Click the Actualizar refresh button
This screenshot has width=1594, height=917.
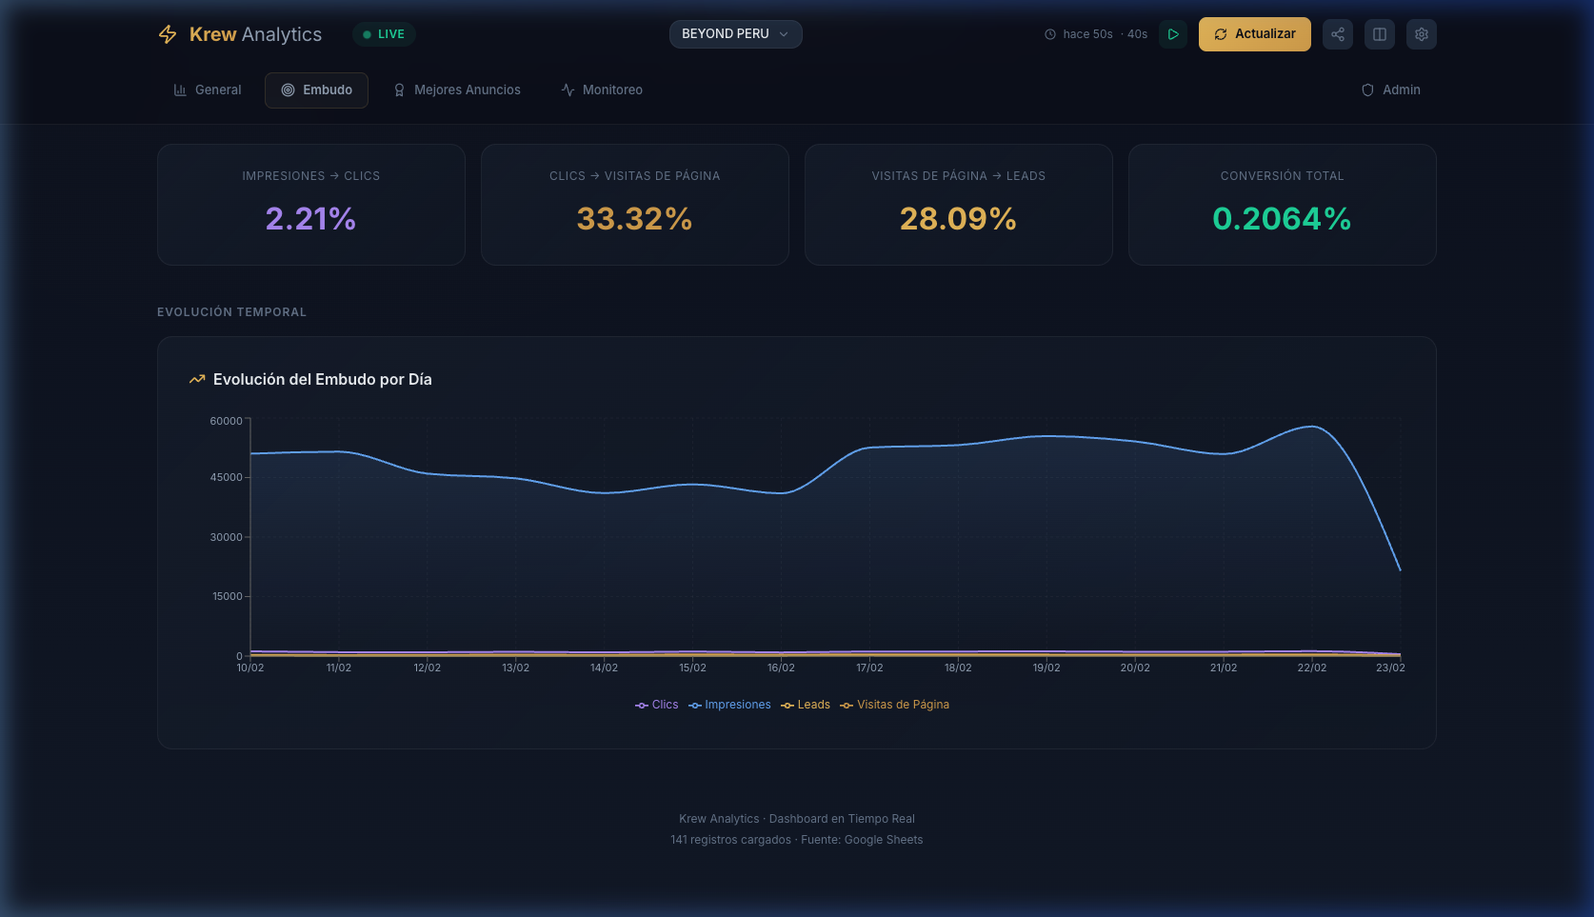tap(1254, 34)
